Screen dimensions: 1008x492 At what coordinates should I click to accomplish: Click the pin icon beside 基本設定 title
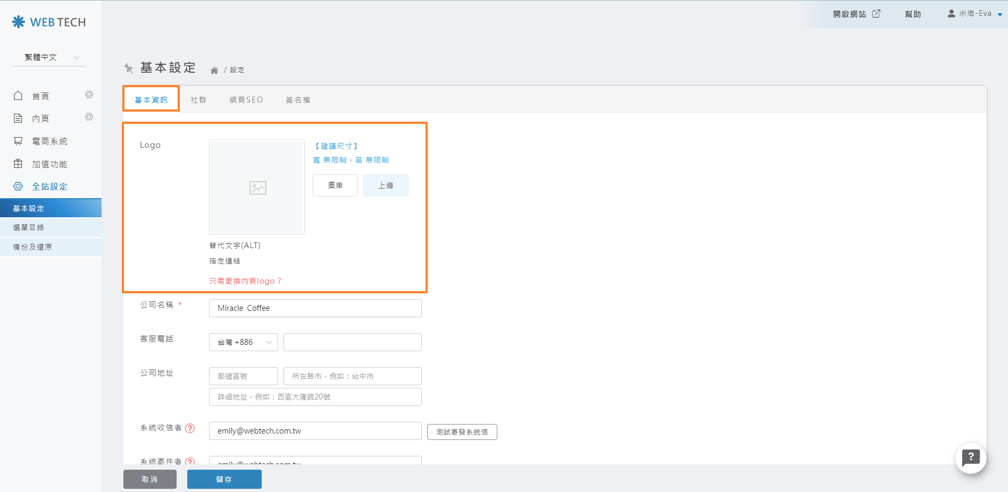[x=129, y=68]
